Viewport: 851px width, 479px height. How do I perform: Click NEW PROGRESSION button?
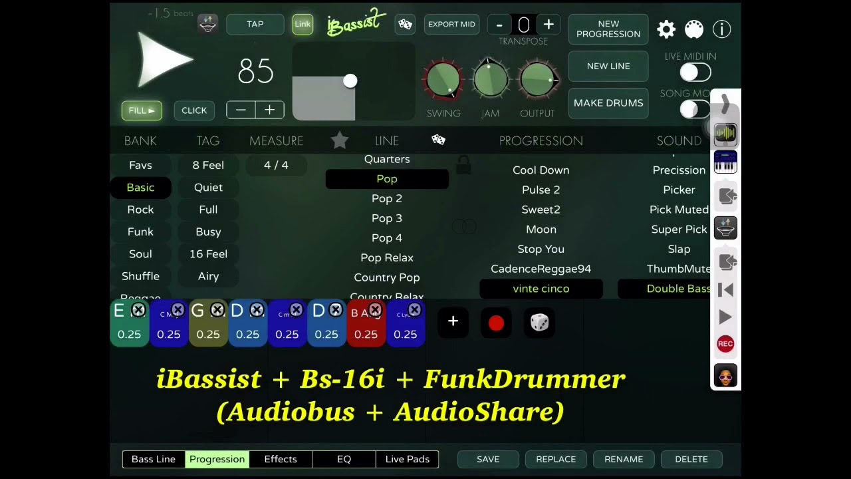point(608,29)
